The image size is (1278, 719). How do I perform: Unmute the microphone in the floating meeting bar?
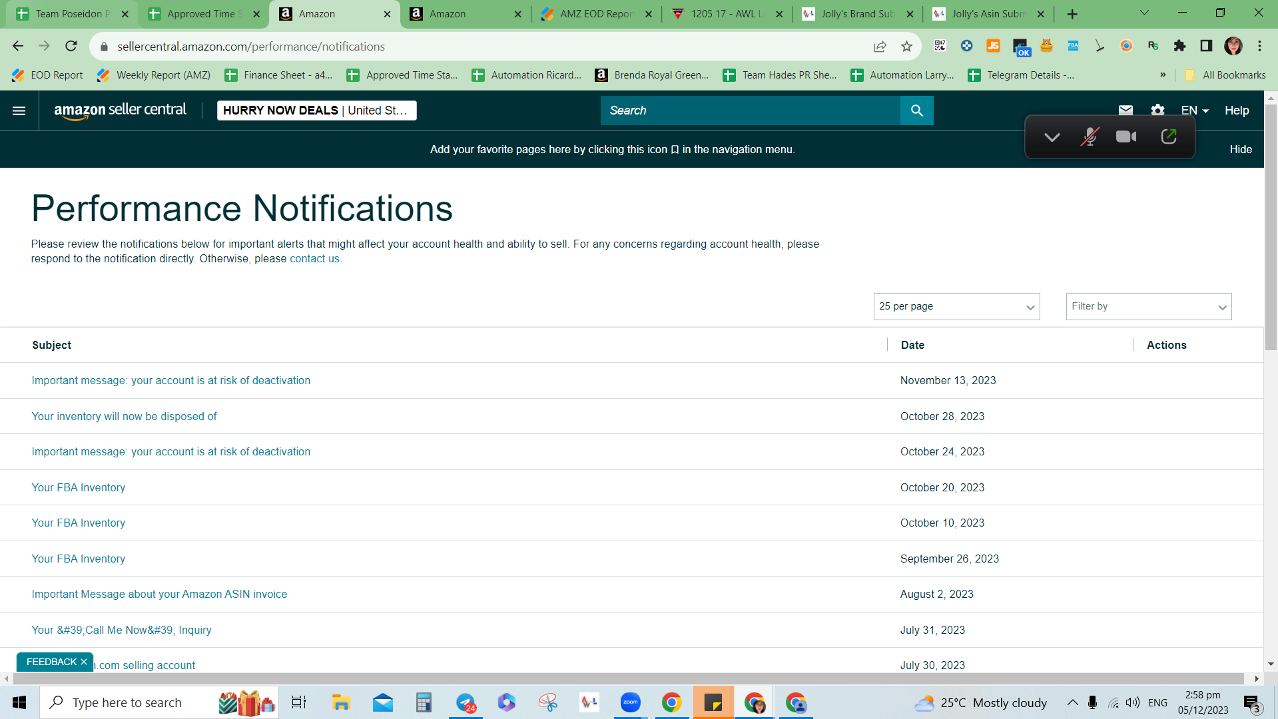(1090, 137)
